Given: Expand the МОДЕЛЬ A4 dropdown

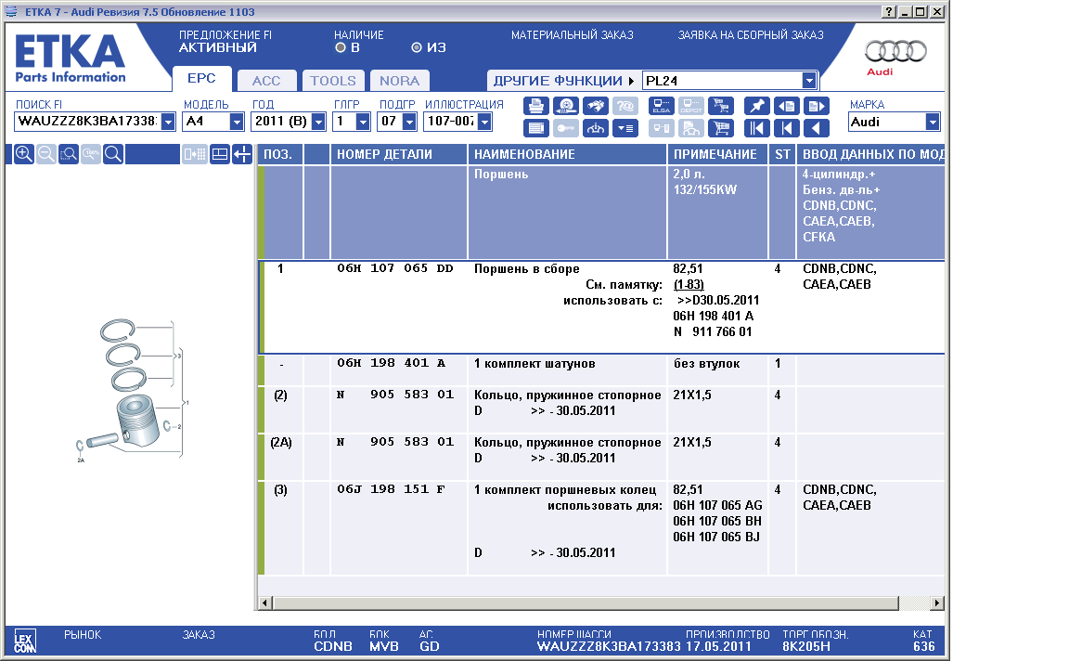Looking at the screenshot, I should [237, 123].
